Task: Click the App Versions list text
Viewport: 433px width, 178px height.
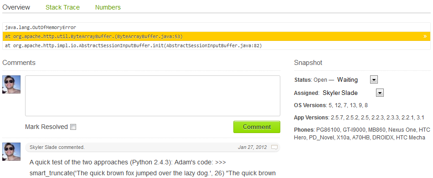Action: pos(359,118)
